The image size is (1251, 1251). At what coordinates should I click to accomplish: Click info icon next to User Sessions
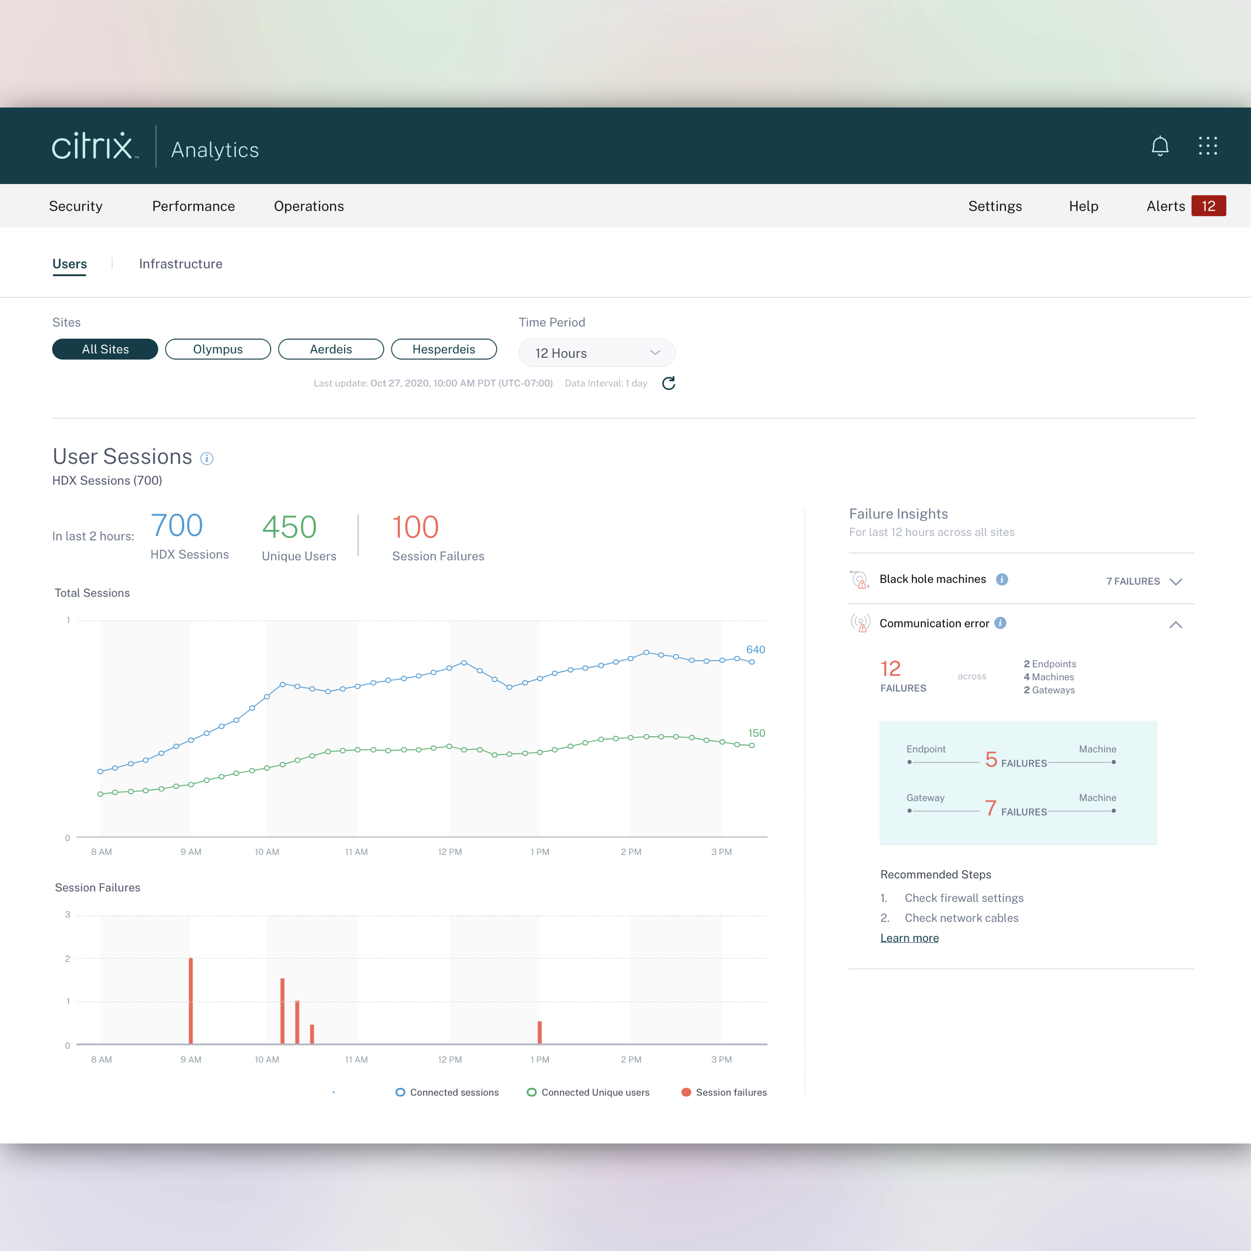point(207,458)
